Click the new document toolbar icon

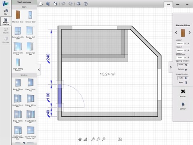coord(41,4)
